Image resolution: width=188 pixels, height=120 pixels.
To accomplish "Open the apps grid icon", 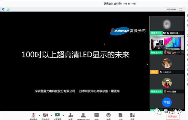I will point(132,115).
